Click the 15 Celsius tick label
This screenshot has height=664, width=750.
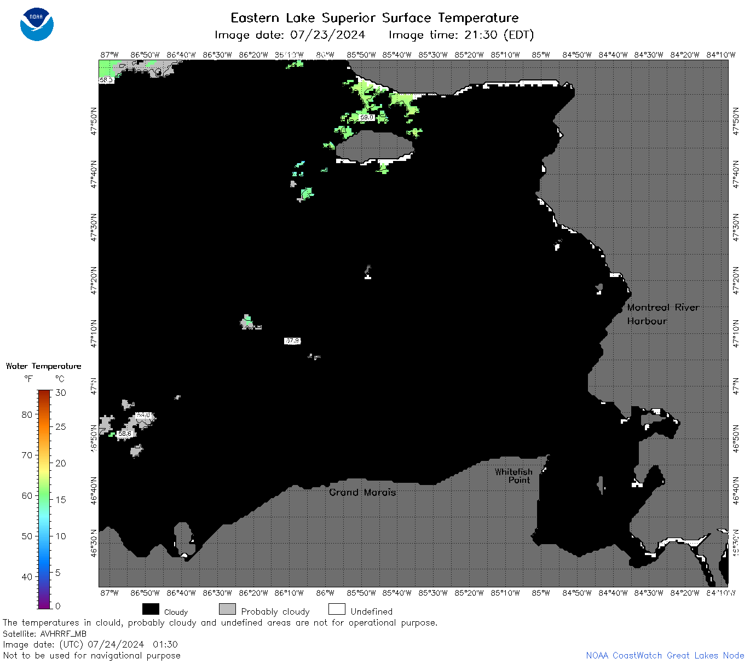pyautogui.click(x=61, y=499)
